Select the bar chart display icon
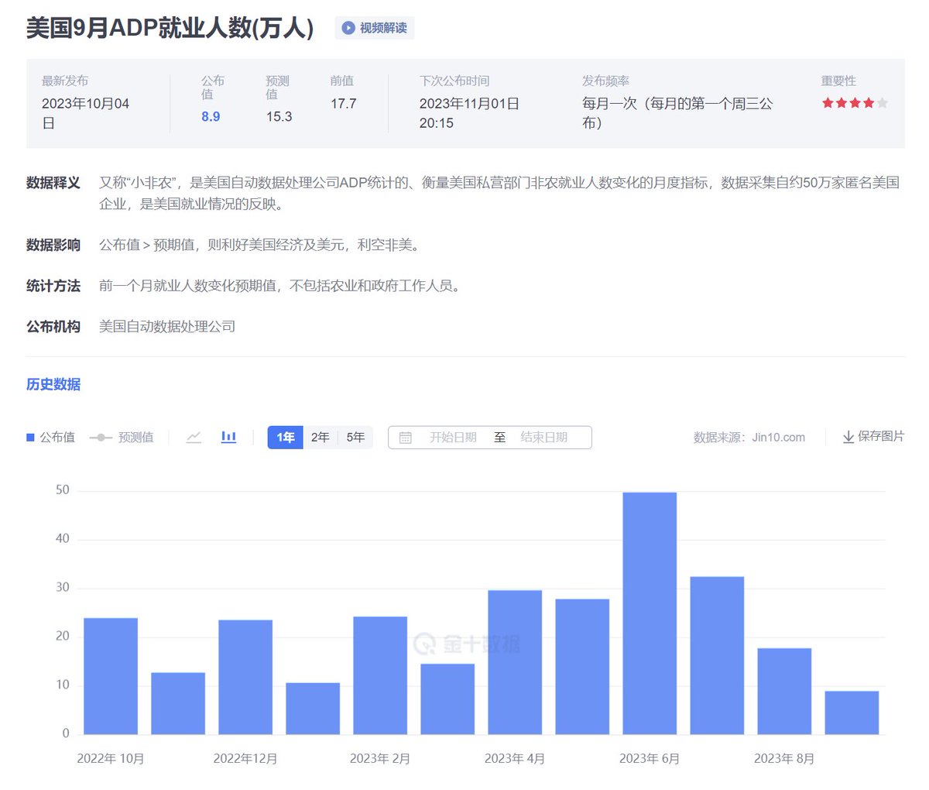Image resolution: width=929 pixels, height=790 pixels. pyautogui.click(x=228, y=437)
